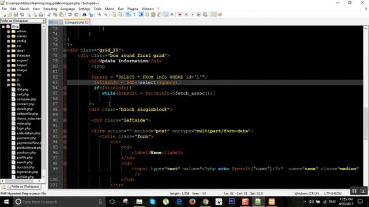
Task: Click the Replace toolbar icon
Action: [x=91, y=15]
